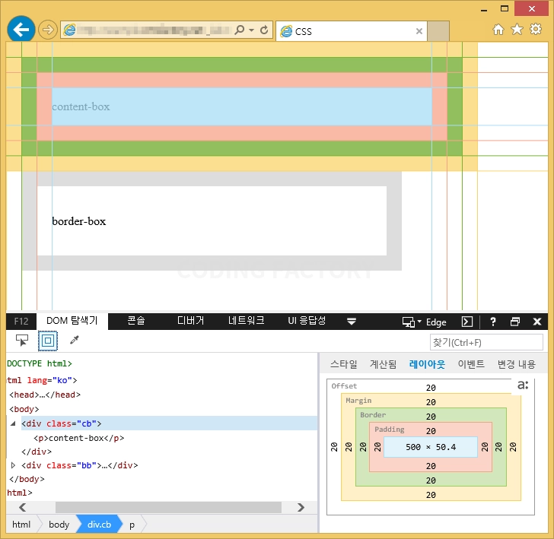This screenshot has width=554, height=539.
Task: Click the 찾기 search input field
Action: point(486,342)
